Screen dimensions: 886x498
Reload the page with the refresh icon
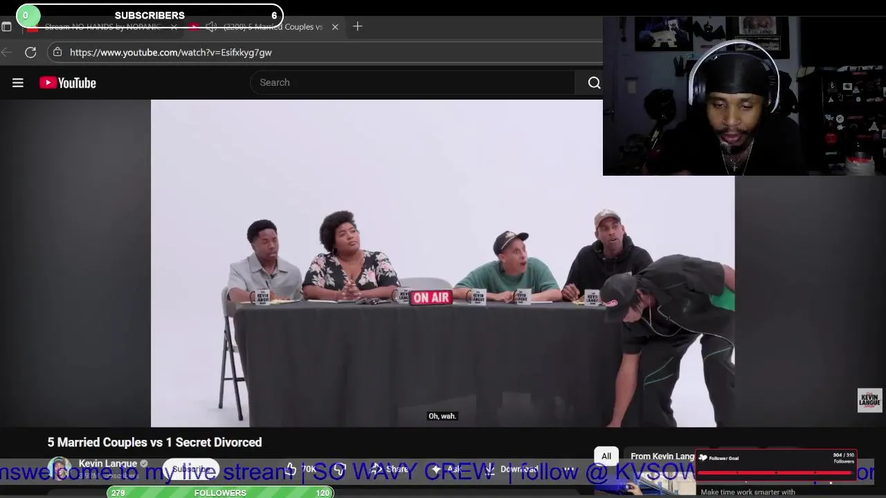[x=30, y=53]
